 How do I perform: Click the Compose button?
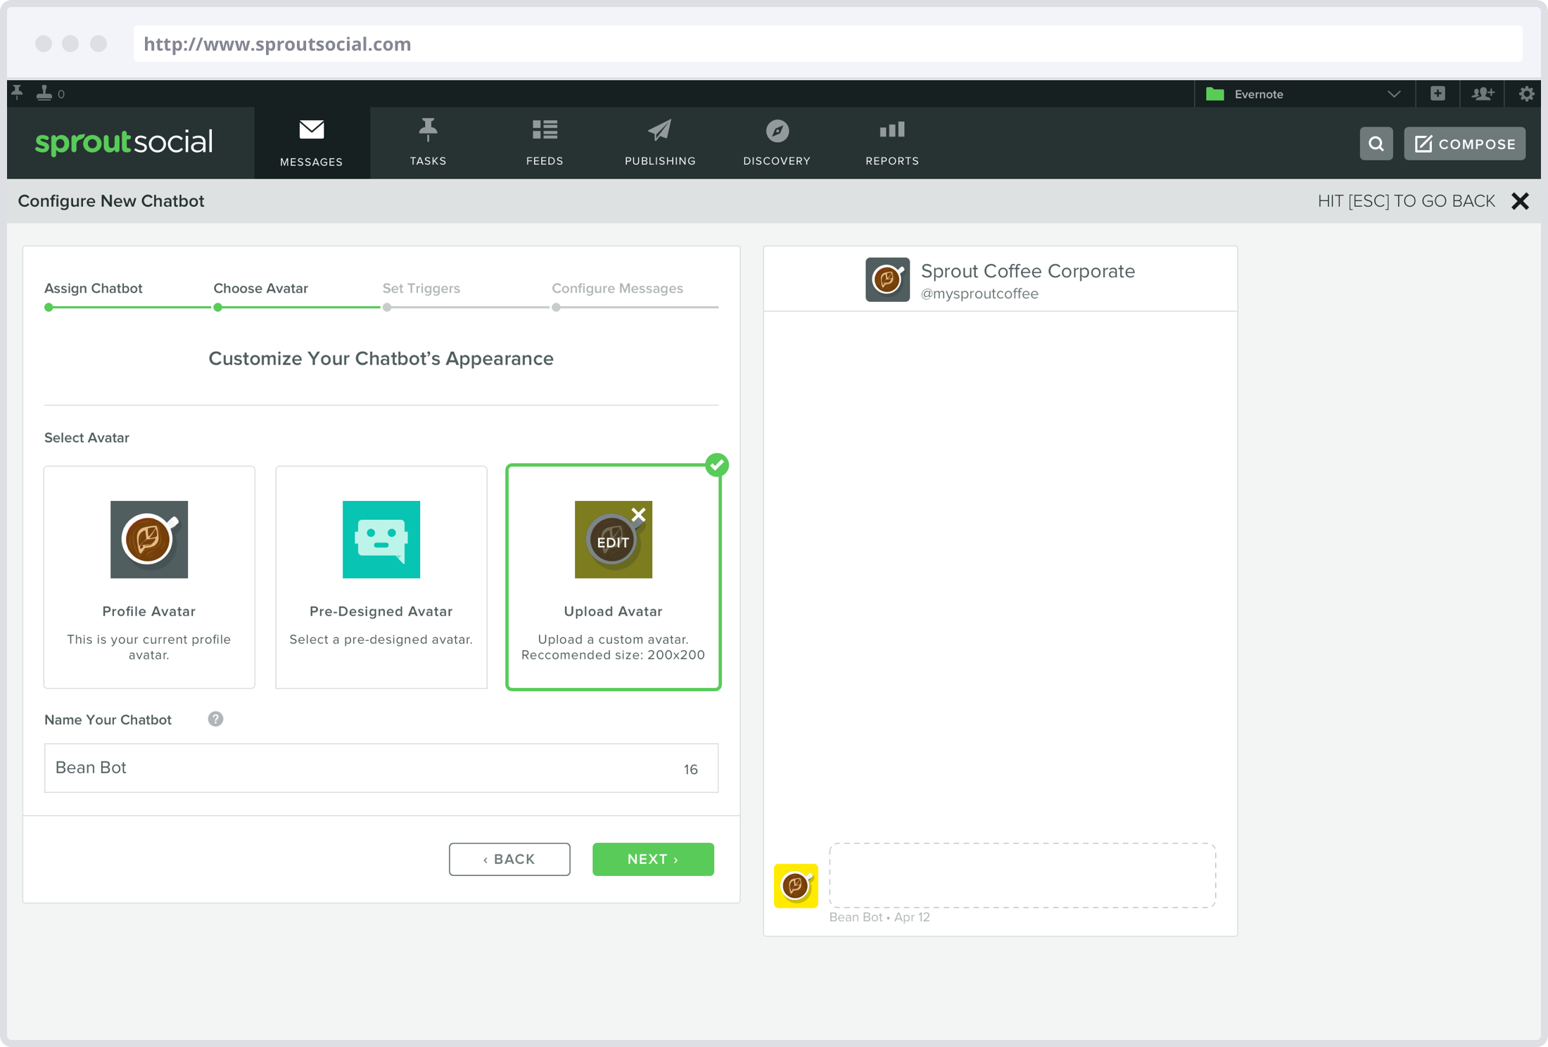[1465, 144]
